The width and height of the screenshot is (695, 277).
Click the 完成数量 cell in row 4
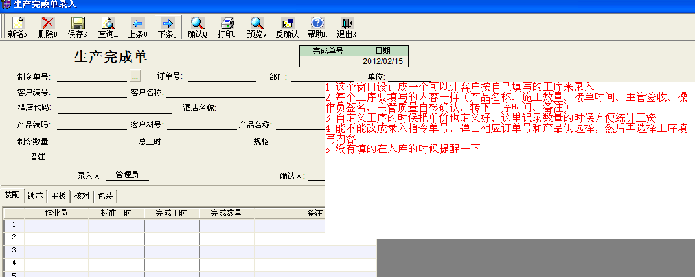coord(227,264)
